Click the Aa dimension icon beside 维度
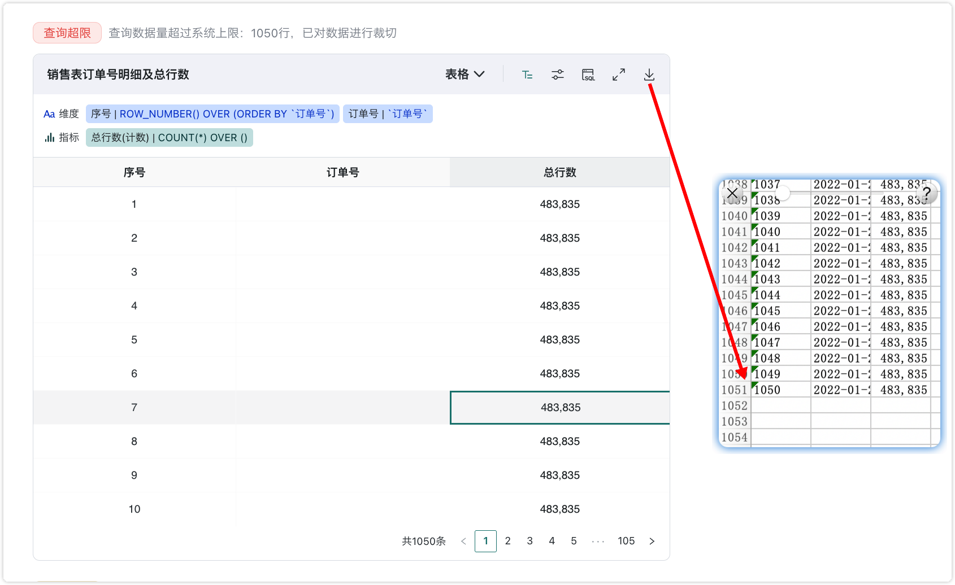This screenshot has width=955, height=585. tap(49, 113)
